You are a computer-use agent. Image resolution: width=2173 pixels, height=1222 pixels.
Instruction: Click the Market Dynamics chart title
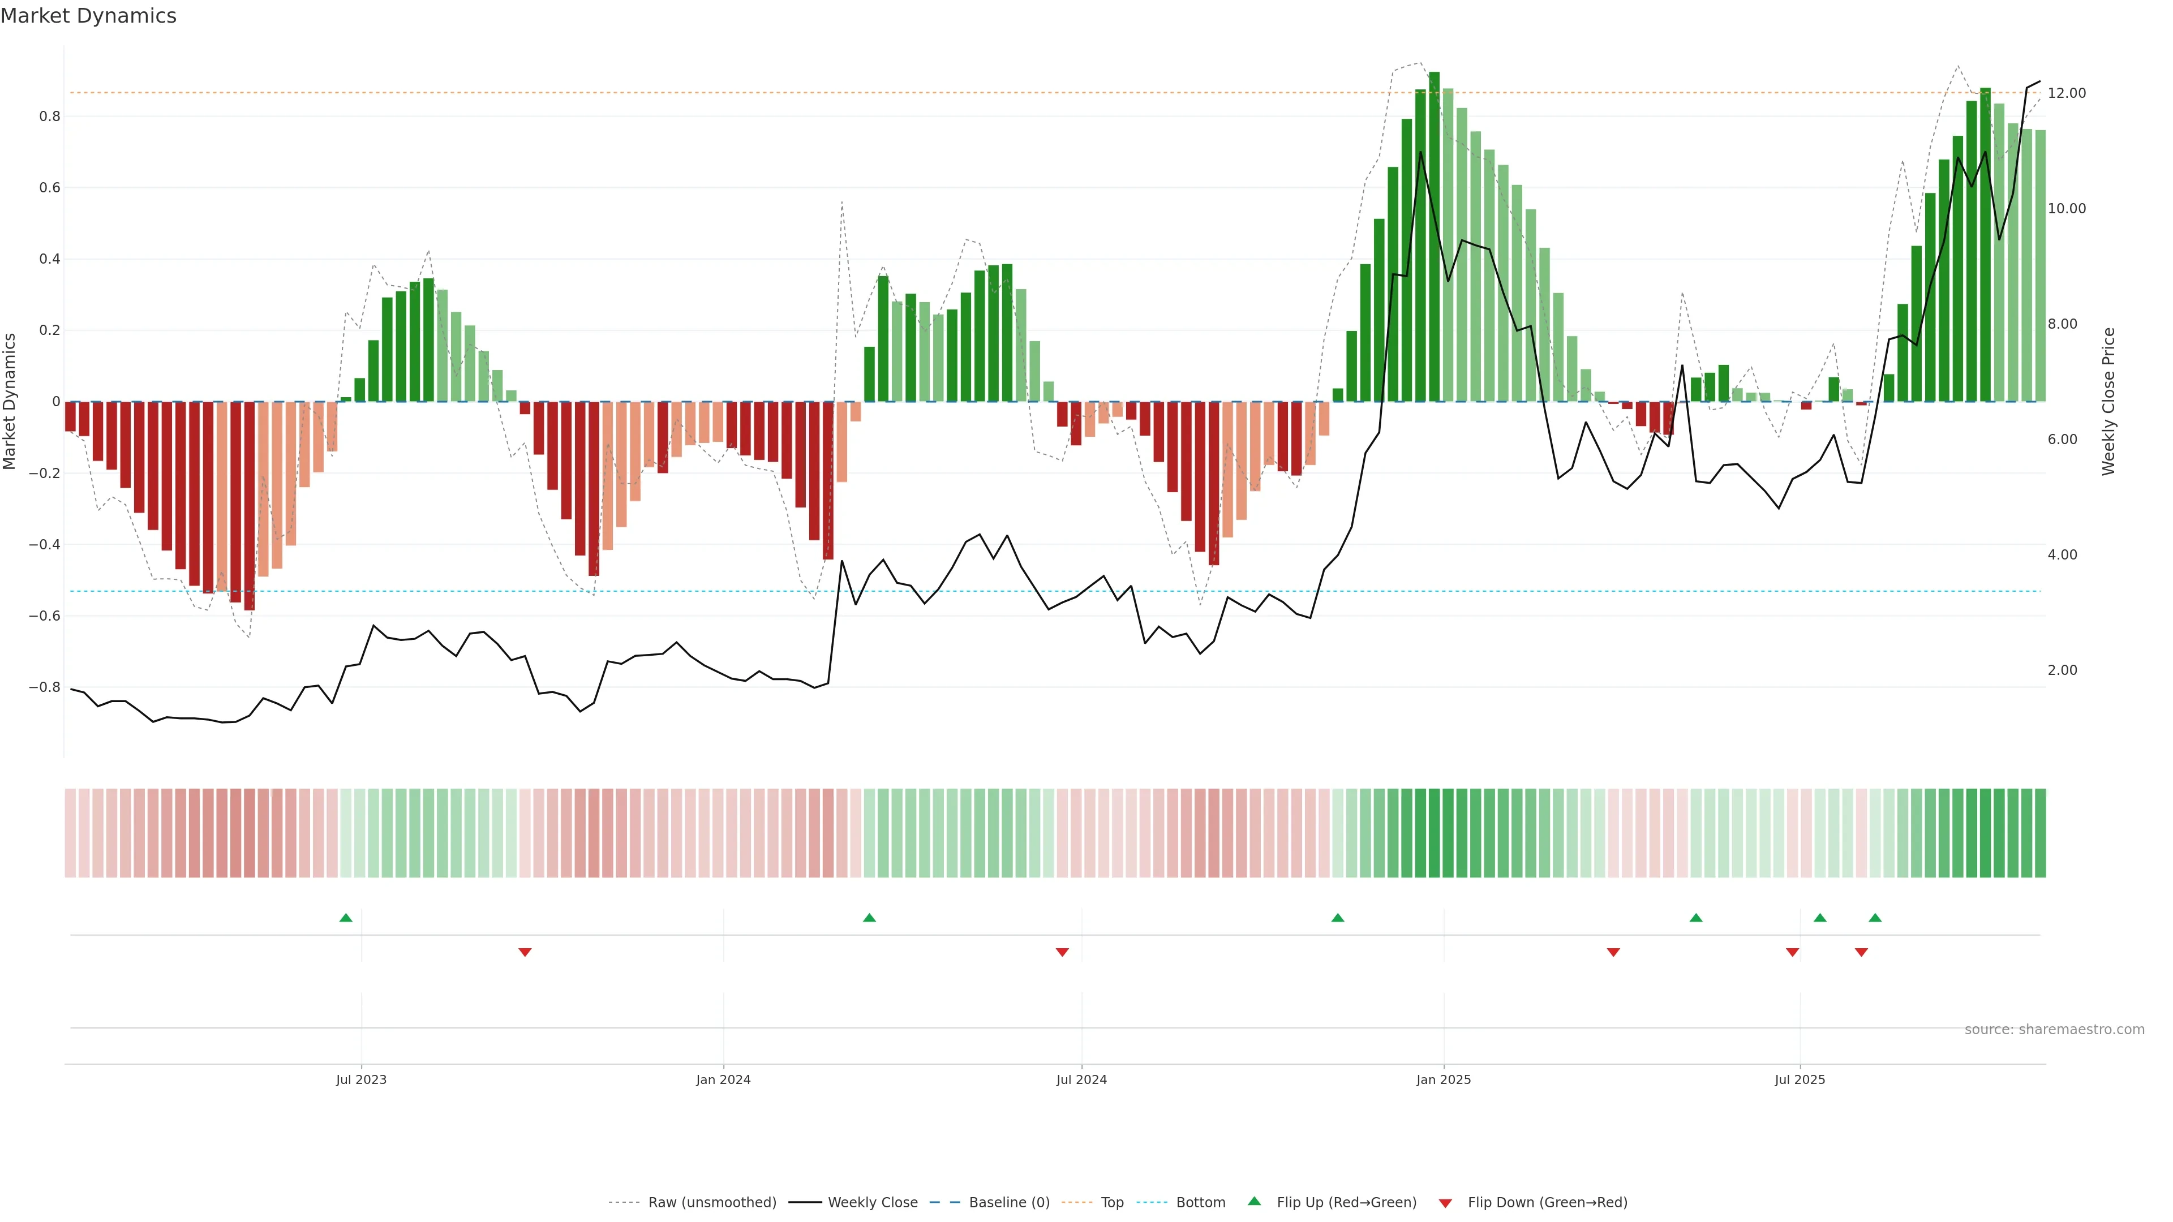tap(89, 16)
